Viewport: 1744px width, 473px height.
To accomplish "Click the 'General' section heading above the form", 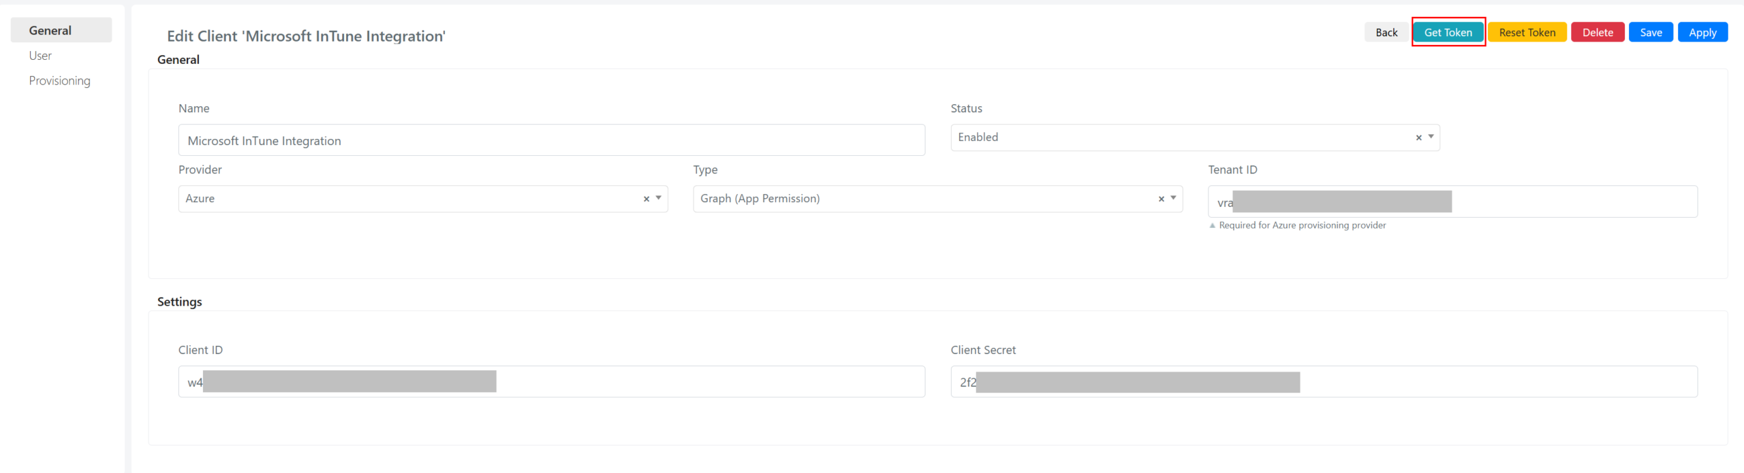I will click(178, 60).
